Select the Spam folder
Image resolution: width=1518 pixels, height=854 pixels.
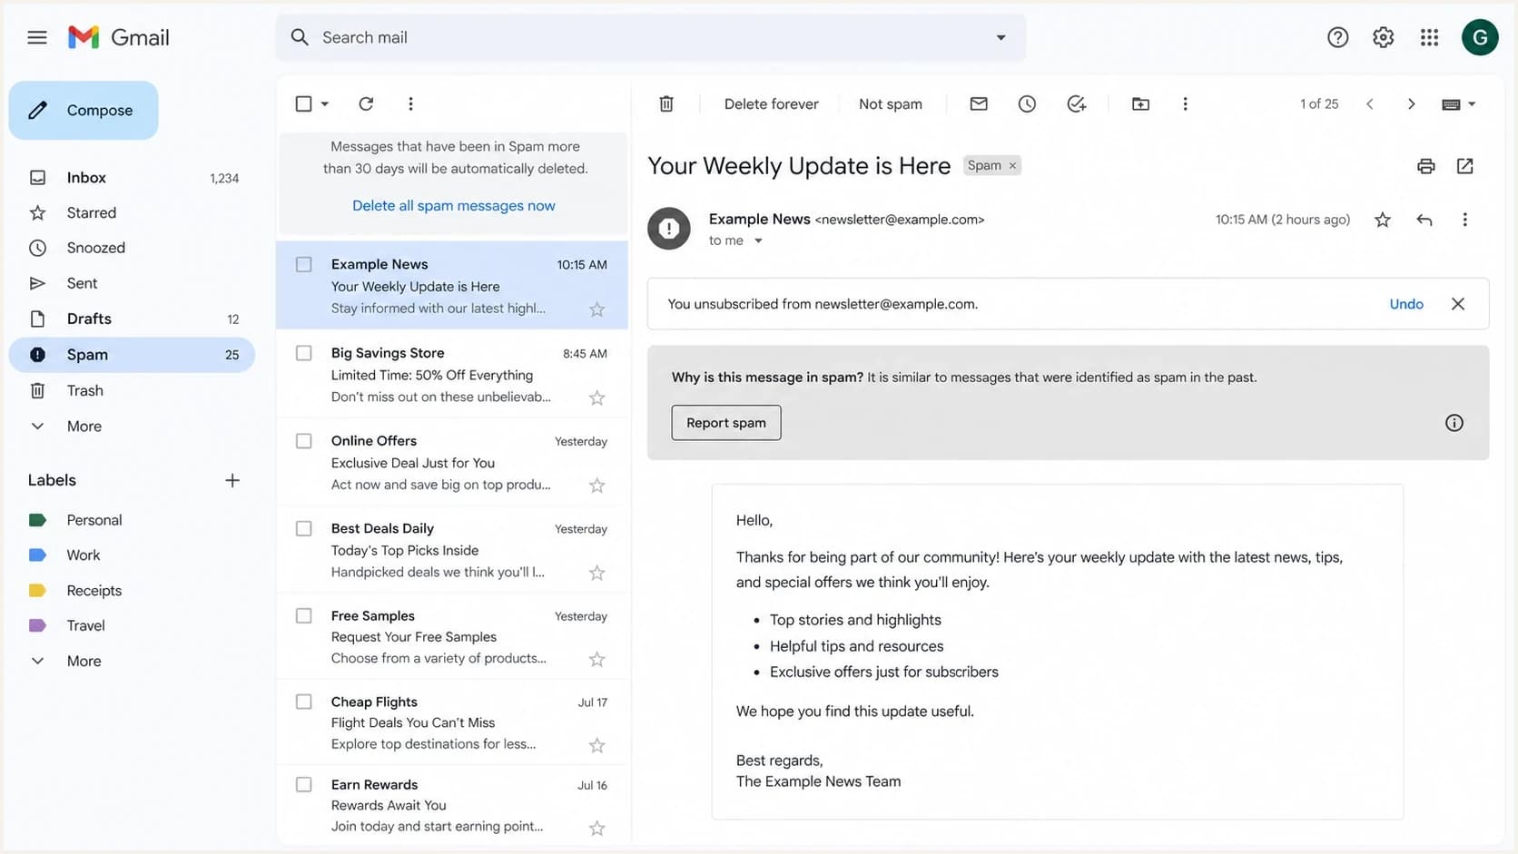click(133, 355)
